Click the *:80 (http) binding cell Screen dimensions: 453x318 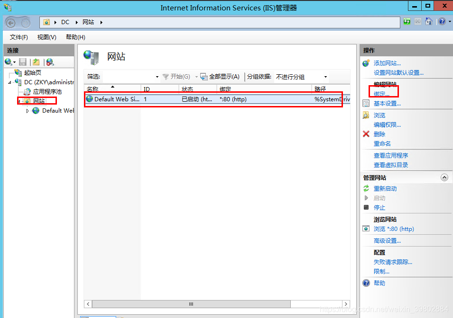(x=233, y=99)
